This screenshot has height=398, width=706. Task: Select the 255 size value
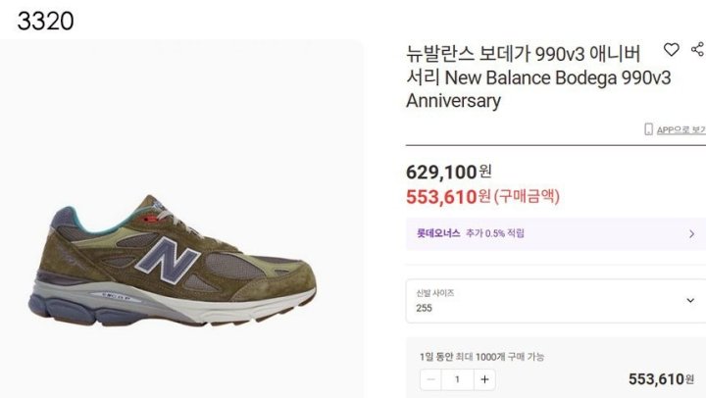click(425, 308)
